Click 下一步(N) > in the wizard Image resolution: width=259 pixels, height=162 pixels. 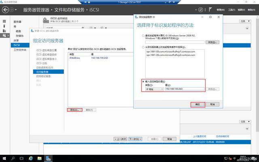pyautogui.click(x=135, y=139)
